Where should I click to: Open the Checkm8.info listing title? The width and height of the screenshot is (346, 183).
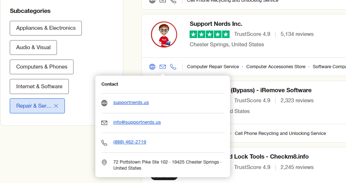[x=269, y=156]
